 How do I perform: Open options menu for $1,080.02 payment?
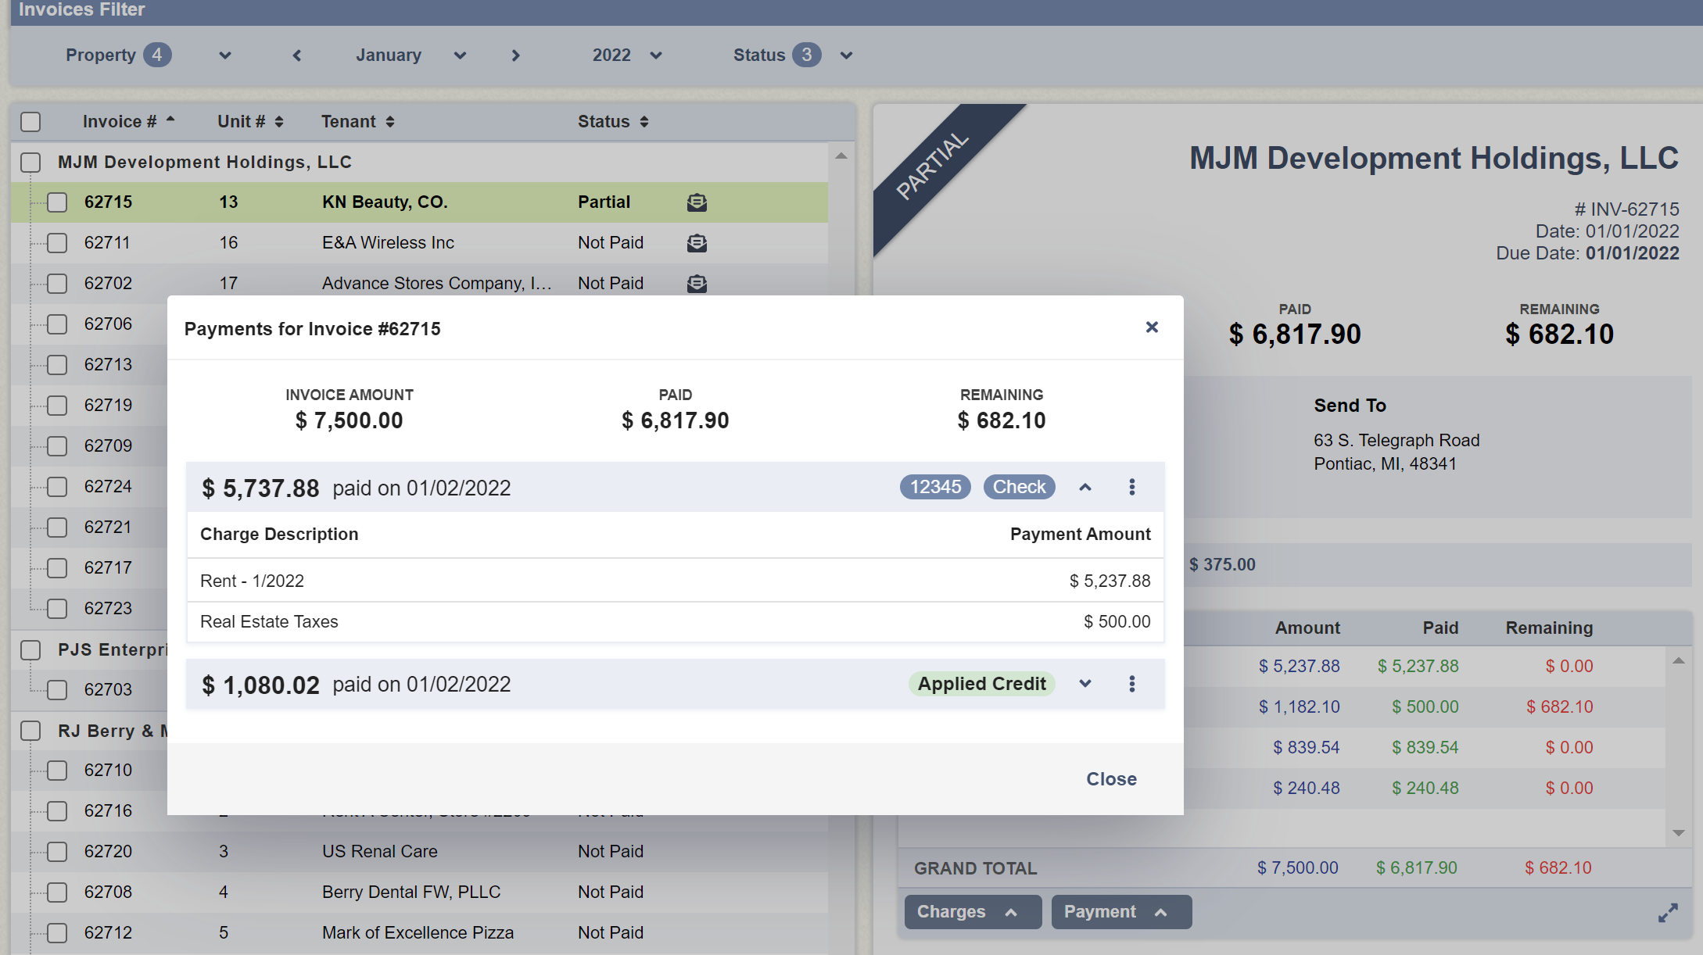1131,684
